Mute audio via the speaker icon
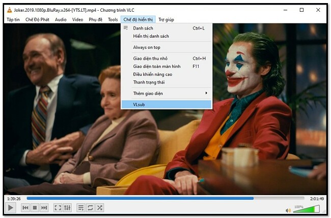 (288, 210)
